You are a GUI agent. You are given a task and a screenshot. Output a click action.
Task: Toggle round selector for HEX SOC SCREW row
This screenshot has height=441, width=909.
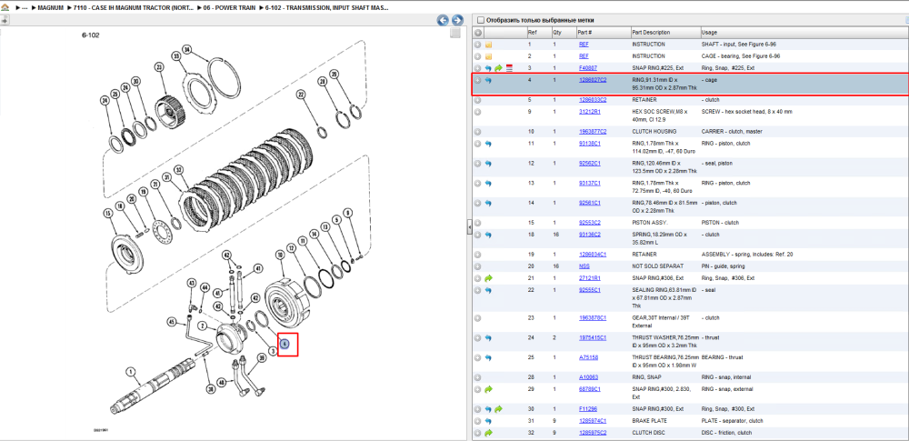click(478, 112)
